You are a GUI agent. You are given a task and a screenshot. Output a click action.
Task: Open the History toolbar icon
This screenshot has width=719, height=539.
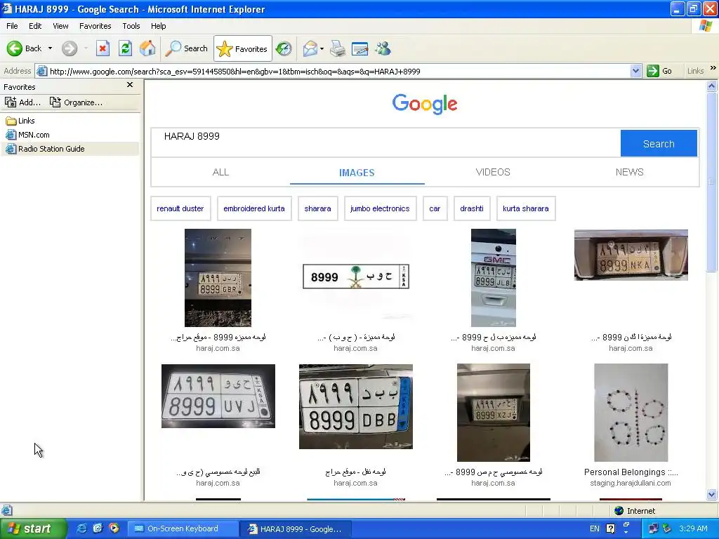(x=284, y=48)
